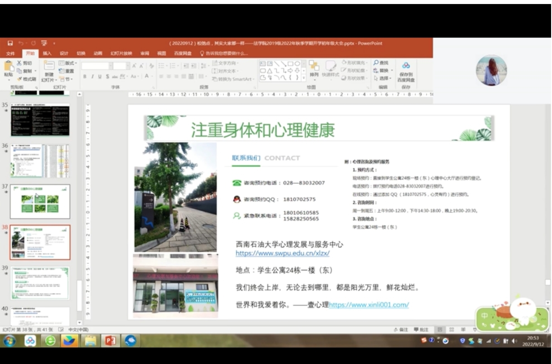
Task: Increase font size with larger A icon
Action: [x=134, y=66]
